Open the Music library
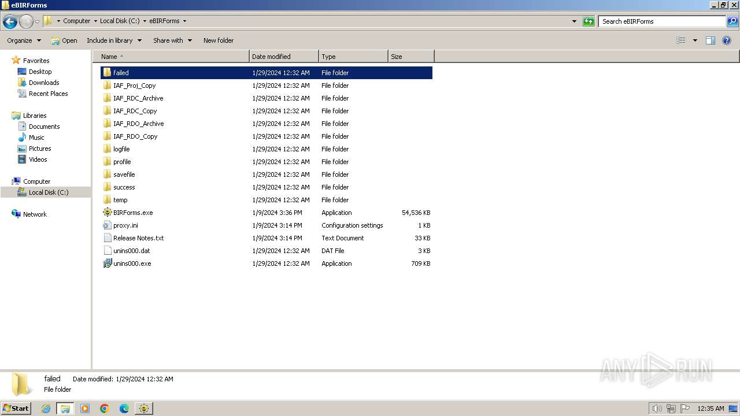 36,138
